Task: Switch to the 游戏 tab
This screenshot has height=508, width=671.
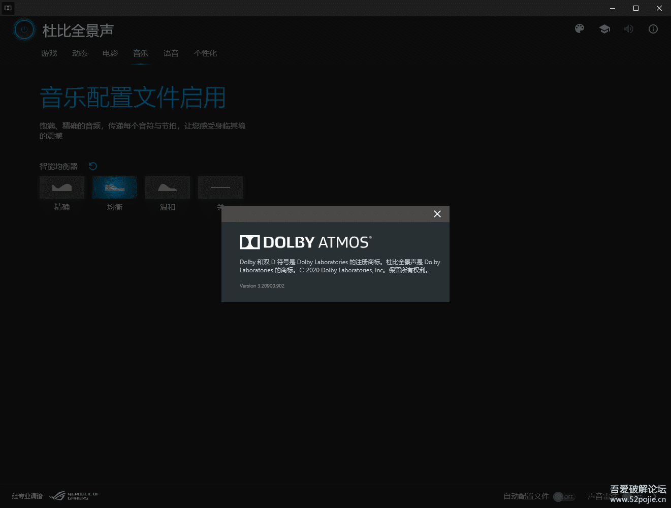Action: click(49, 53)
